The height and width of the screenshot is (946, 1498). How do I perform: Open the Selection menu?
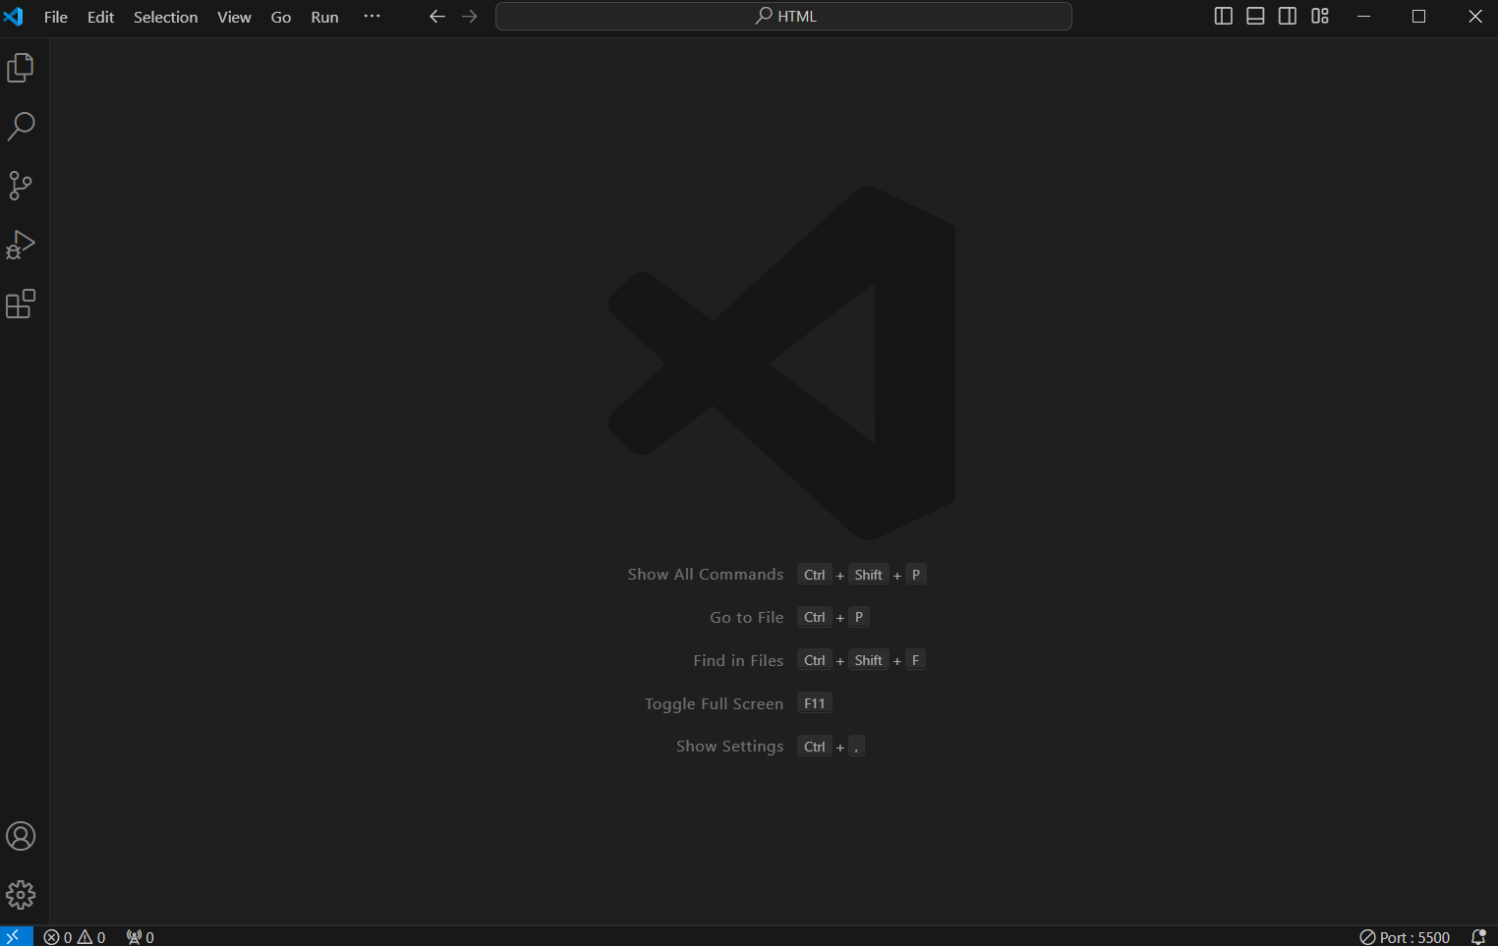(166, 17)
